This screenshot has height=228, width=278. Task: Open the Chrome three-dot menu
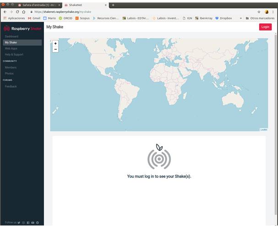[273, 12]
